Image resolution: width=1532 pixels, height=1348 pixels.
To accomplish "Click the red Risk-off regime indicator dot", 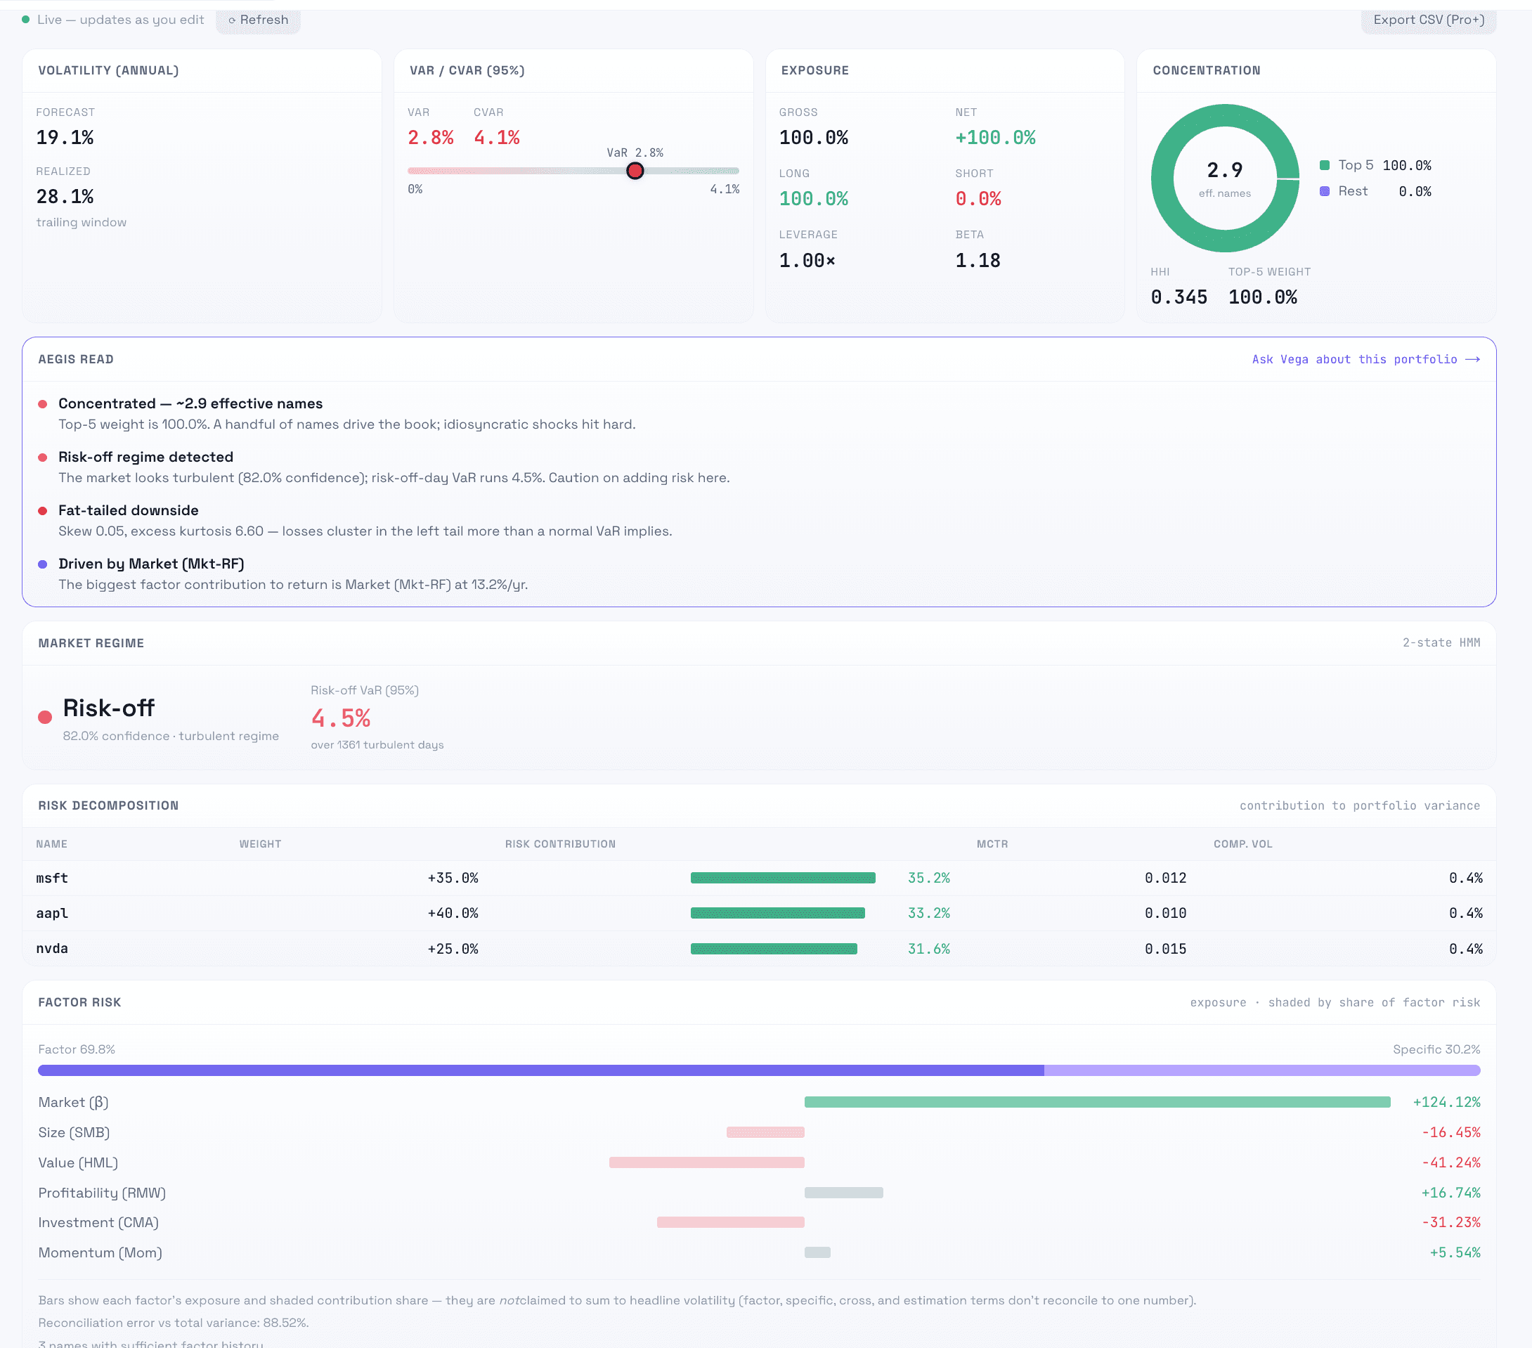I will pyautogui.click(x=45, y=718).
